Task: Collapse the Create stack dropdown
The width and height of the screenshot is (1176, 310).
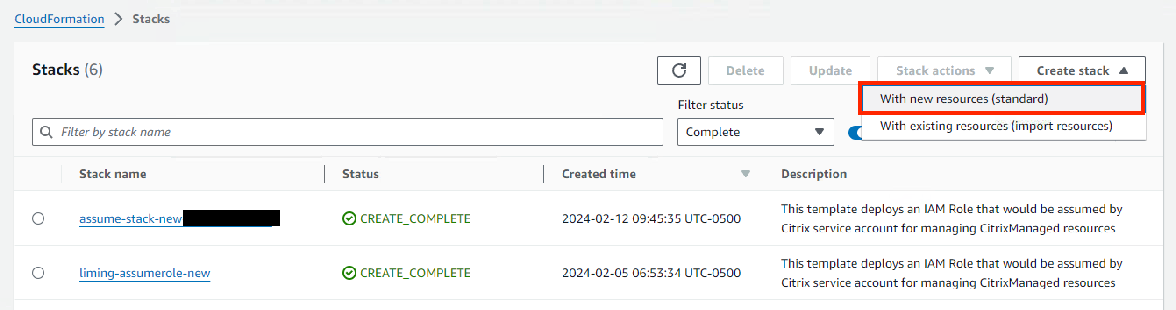Action: pos(1081,70)
